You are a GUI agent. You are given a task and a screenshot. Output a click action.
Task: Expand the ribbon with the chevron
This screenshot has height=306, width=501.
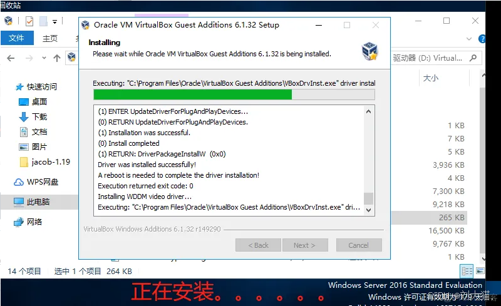click(469, 39)
